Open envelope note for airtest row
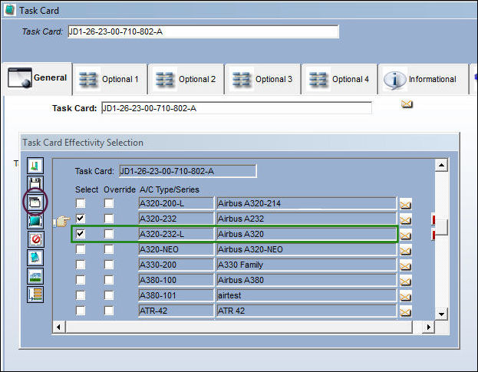The height and width of the screenshot is (372, 478). [x=405, y=296]
